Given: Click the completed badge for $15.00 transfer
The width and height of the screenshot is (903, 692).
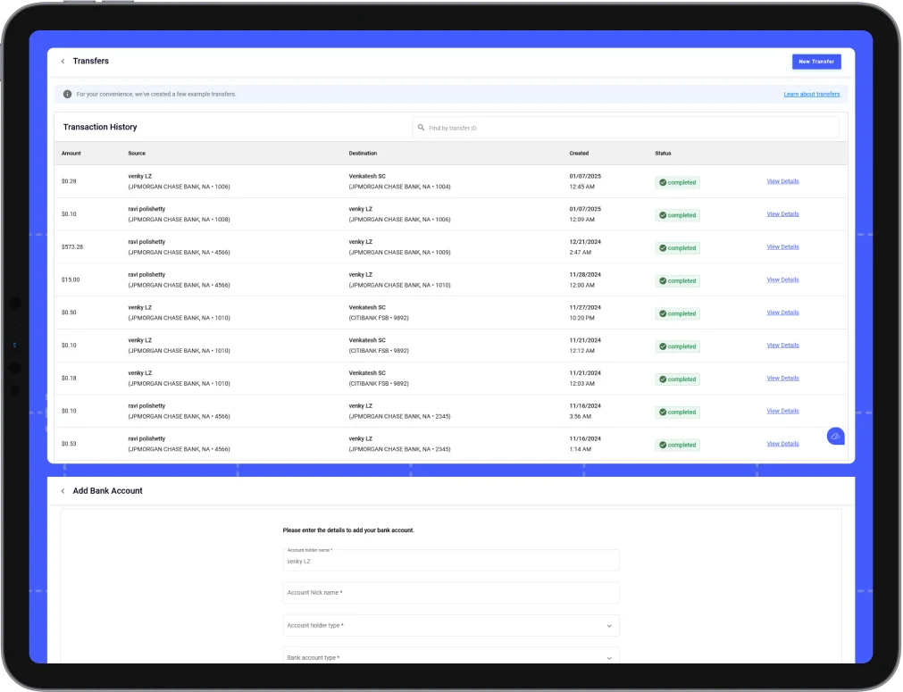Looking at the screenshot, I should pyautogui.click(x=677, y=281).
